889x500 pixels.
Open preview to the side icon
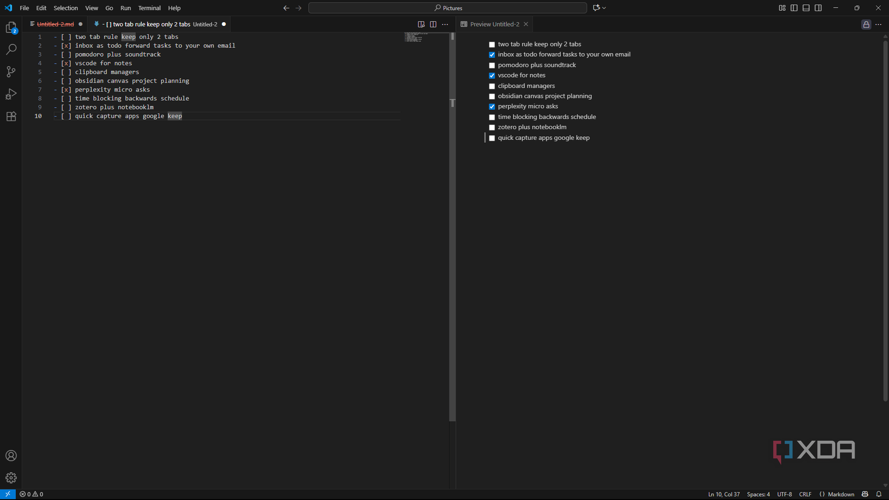[x=421, y=24]
